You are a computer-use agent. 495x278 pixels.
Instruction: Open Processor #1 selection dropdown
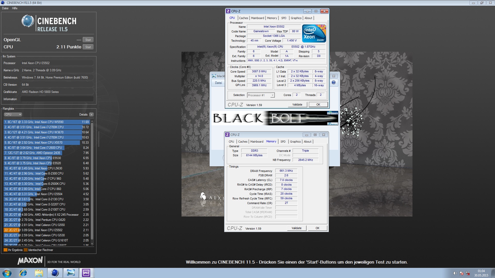[261, 95]
